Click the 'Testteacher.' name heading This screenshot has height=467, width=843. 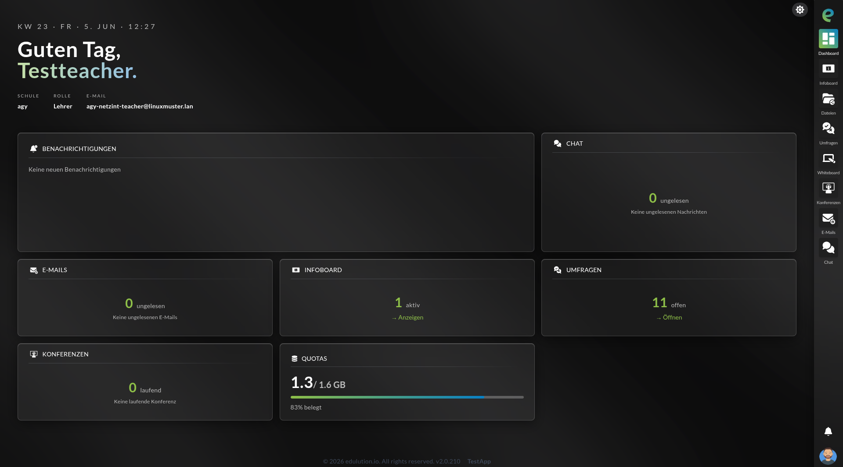[77, 71]
